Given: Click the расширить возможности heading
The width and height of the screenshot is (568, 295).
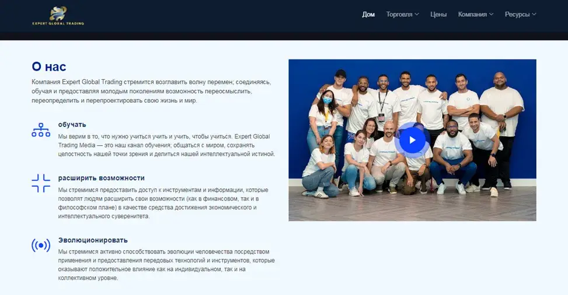Looking at the screenshot, I should tap(102, 178).
